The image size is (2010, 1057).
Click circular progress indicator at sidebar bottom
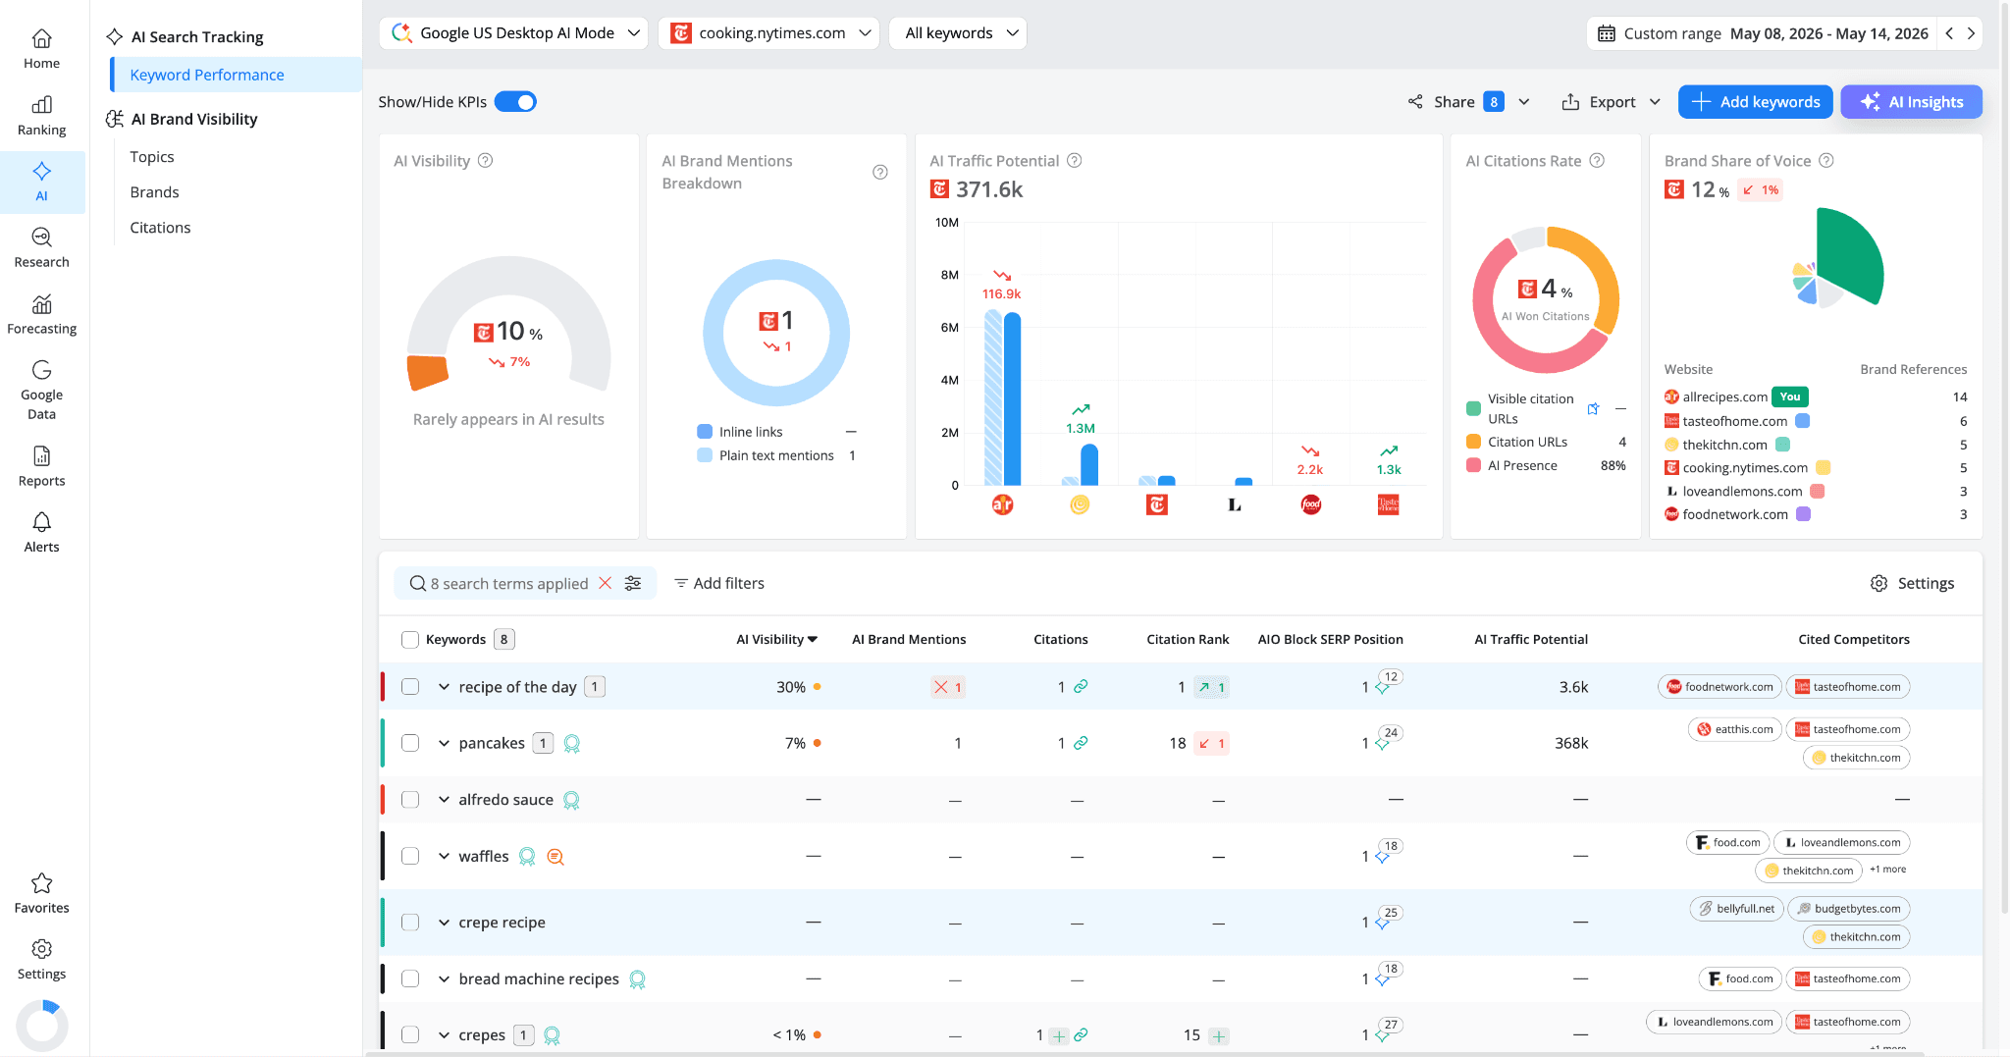(42, 1026)
